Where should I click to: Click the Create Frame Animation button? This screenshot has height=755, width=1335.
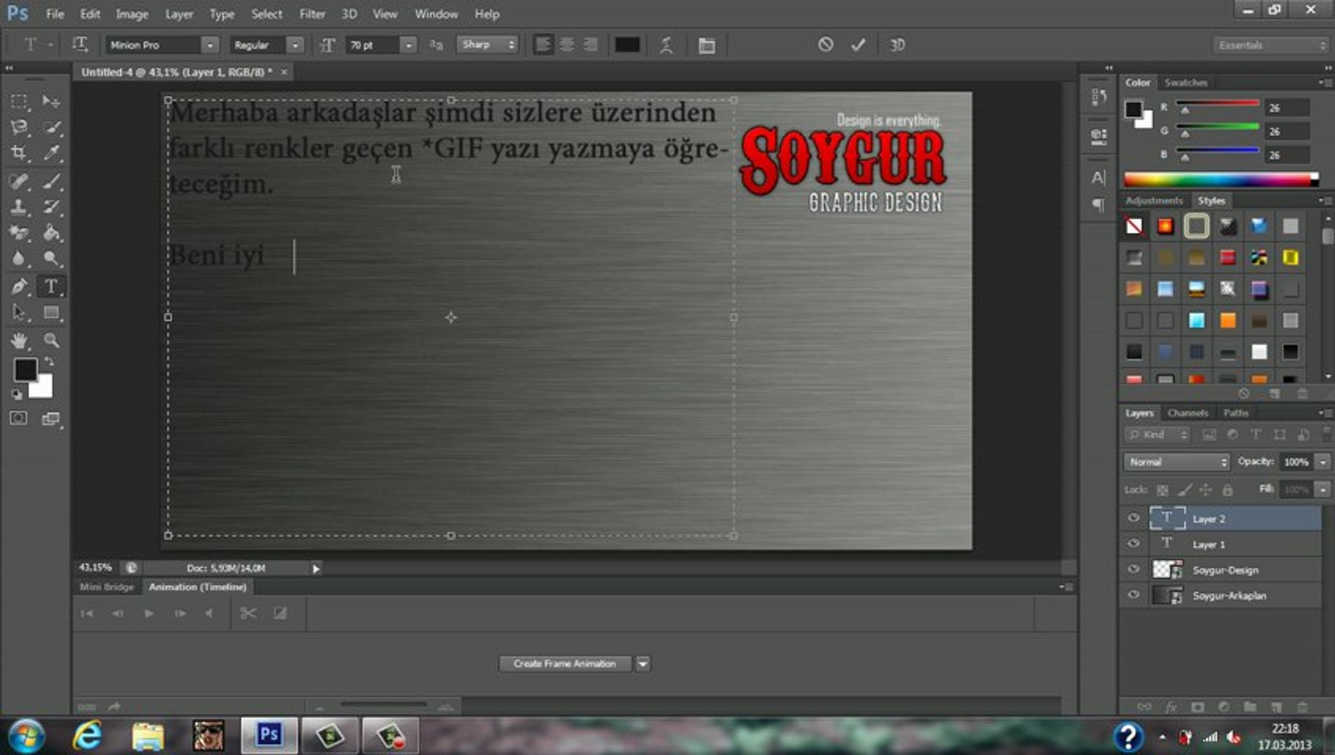coord(565,664)
